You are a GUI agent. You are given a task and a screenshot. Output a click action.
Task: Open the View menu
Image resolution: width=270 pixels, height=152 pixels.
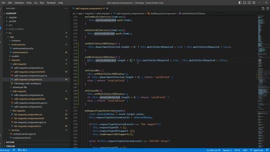click(x=29, y=3)
